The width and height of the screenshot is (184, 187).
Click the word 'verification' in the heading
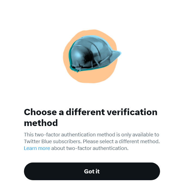pyautogui.click(x=132, y=112)
